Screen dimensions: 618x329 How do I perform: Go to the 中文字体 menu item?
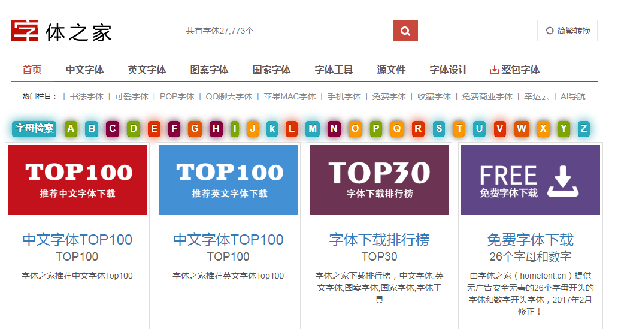click(x=84, y=70)
